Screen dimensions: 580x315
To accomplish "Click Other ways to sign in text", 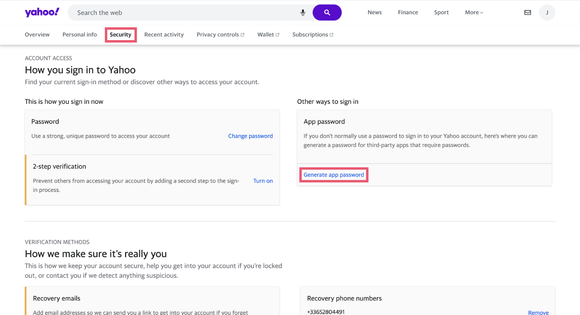I will pyautogui.click(x=328, y=101).
